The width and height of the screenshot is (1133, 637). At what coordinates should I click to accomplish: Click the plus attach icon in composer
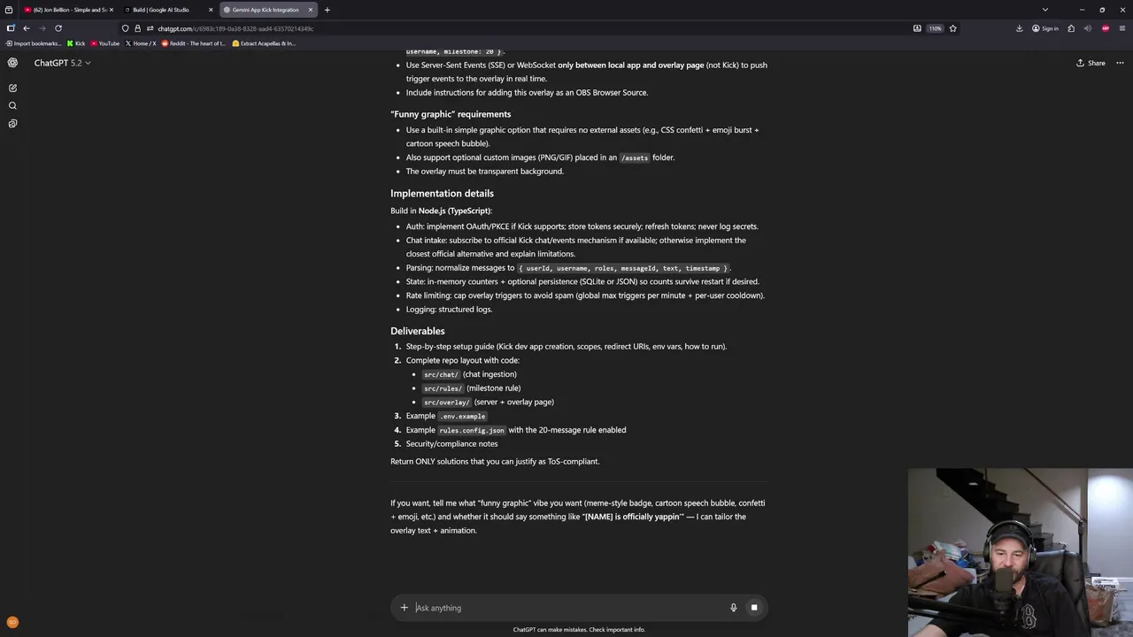tap(404, 608)
